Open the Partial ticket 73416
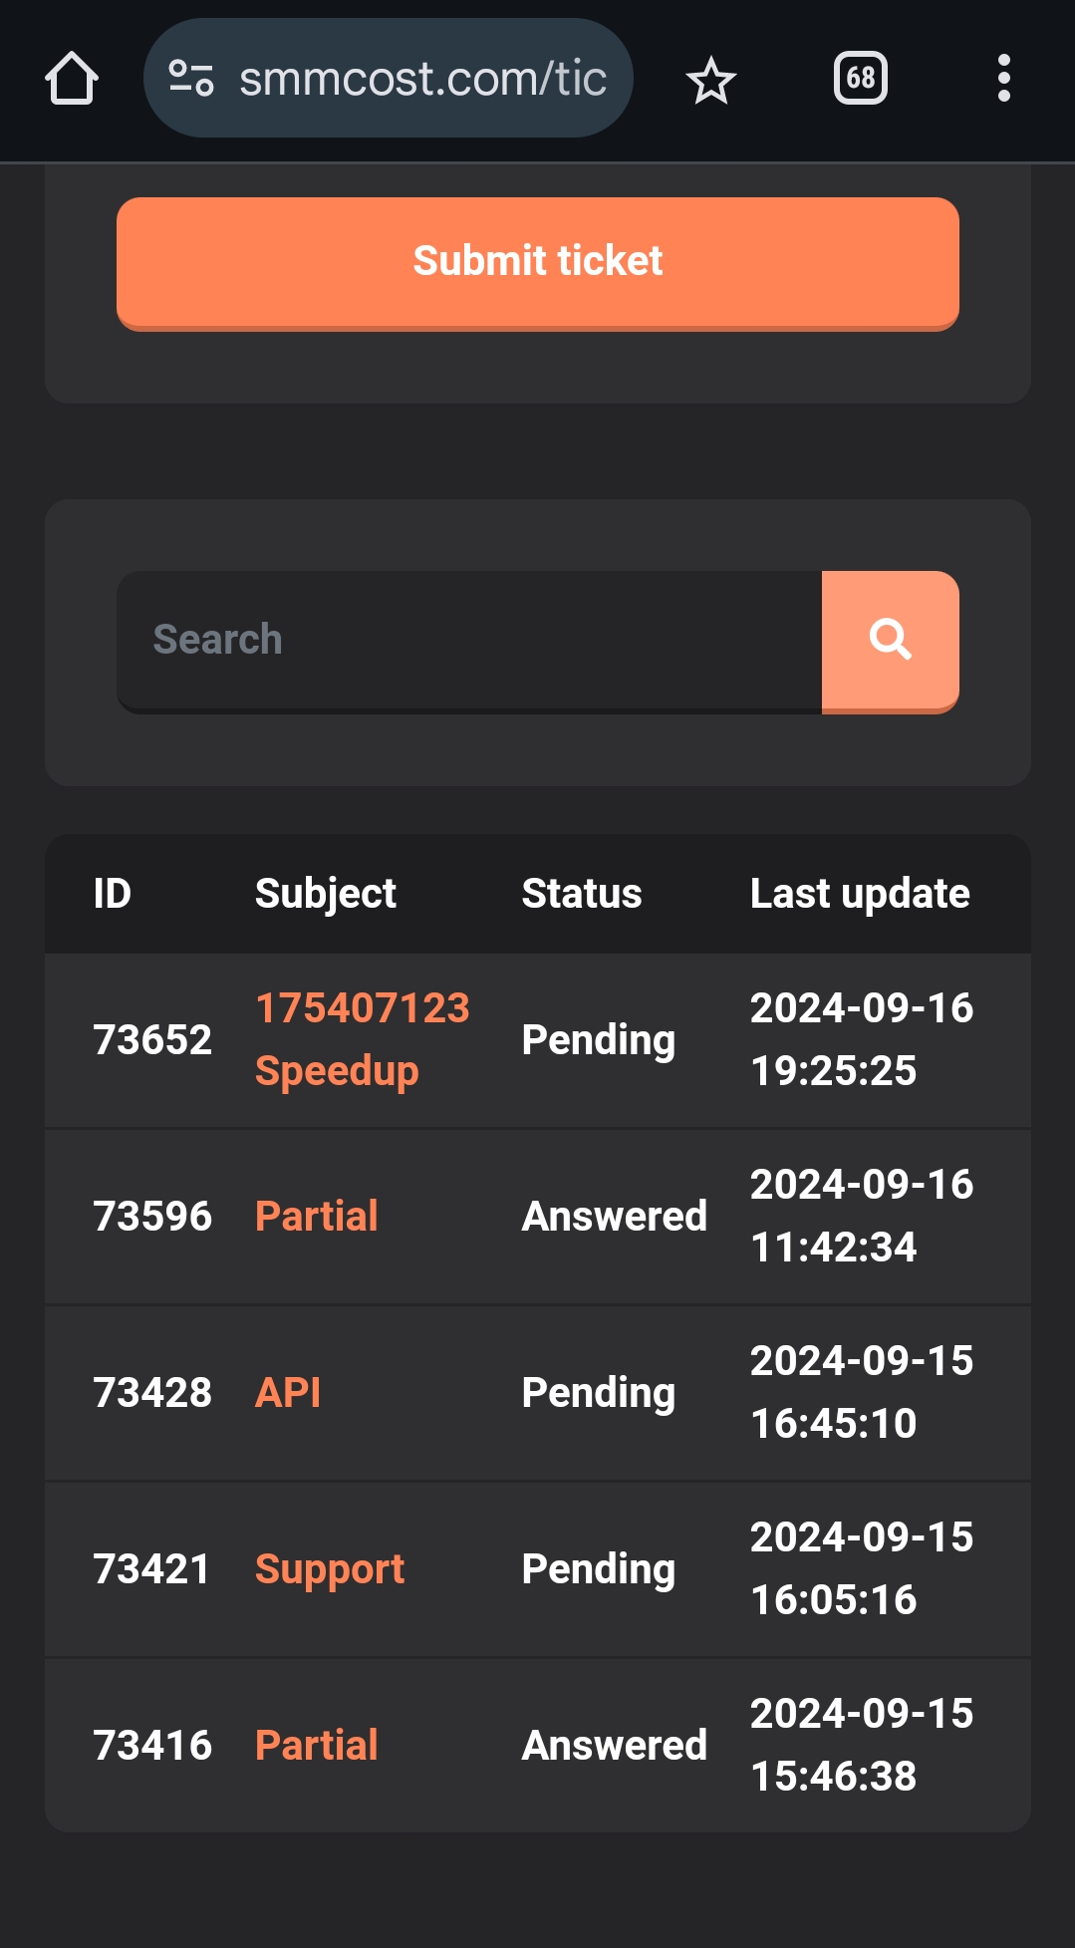This screenshot has height=1948, width=1075. pos(317,1745)
